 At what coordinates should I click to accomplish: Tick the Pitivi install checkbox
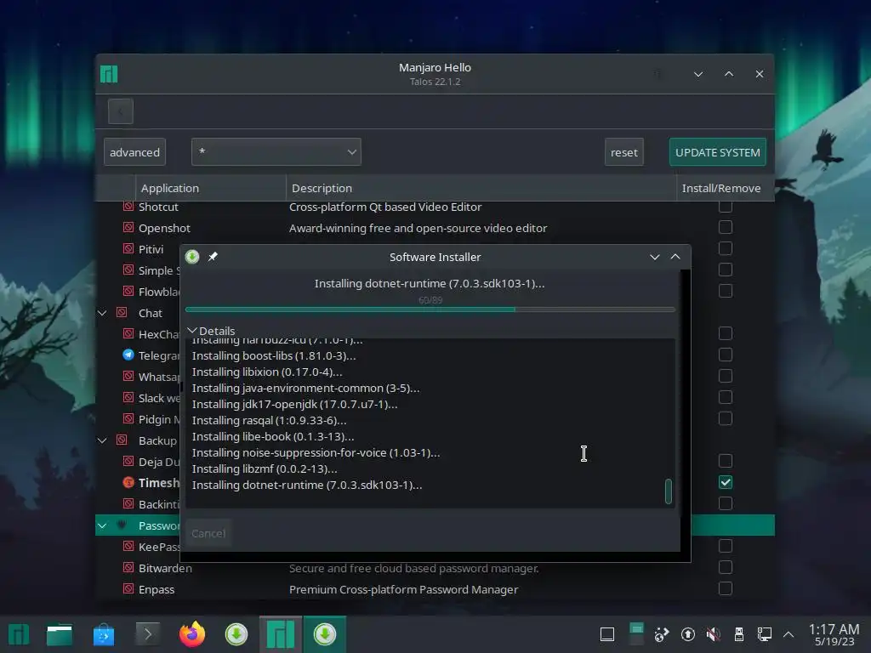(x=725, y=248)
